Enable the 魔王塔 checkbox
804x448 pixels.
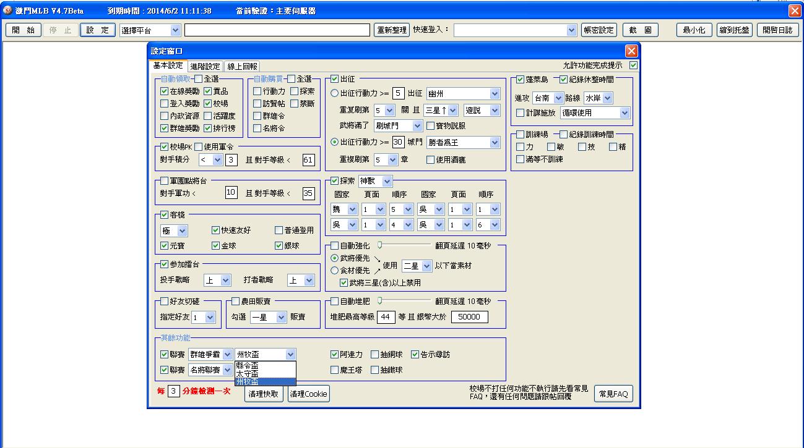pyautogui.click(x=335, y=370)
